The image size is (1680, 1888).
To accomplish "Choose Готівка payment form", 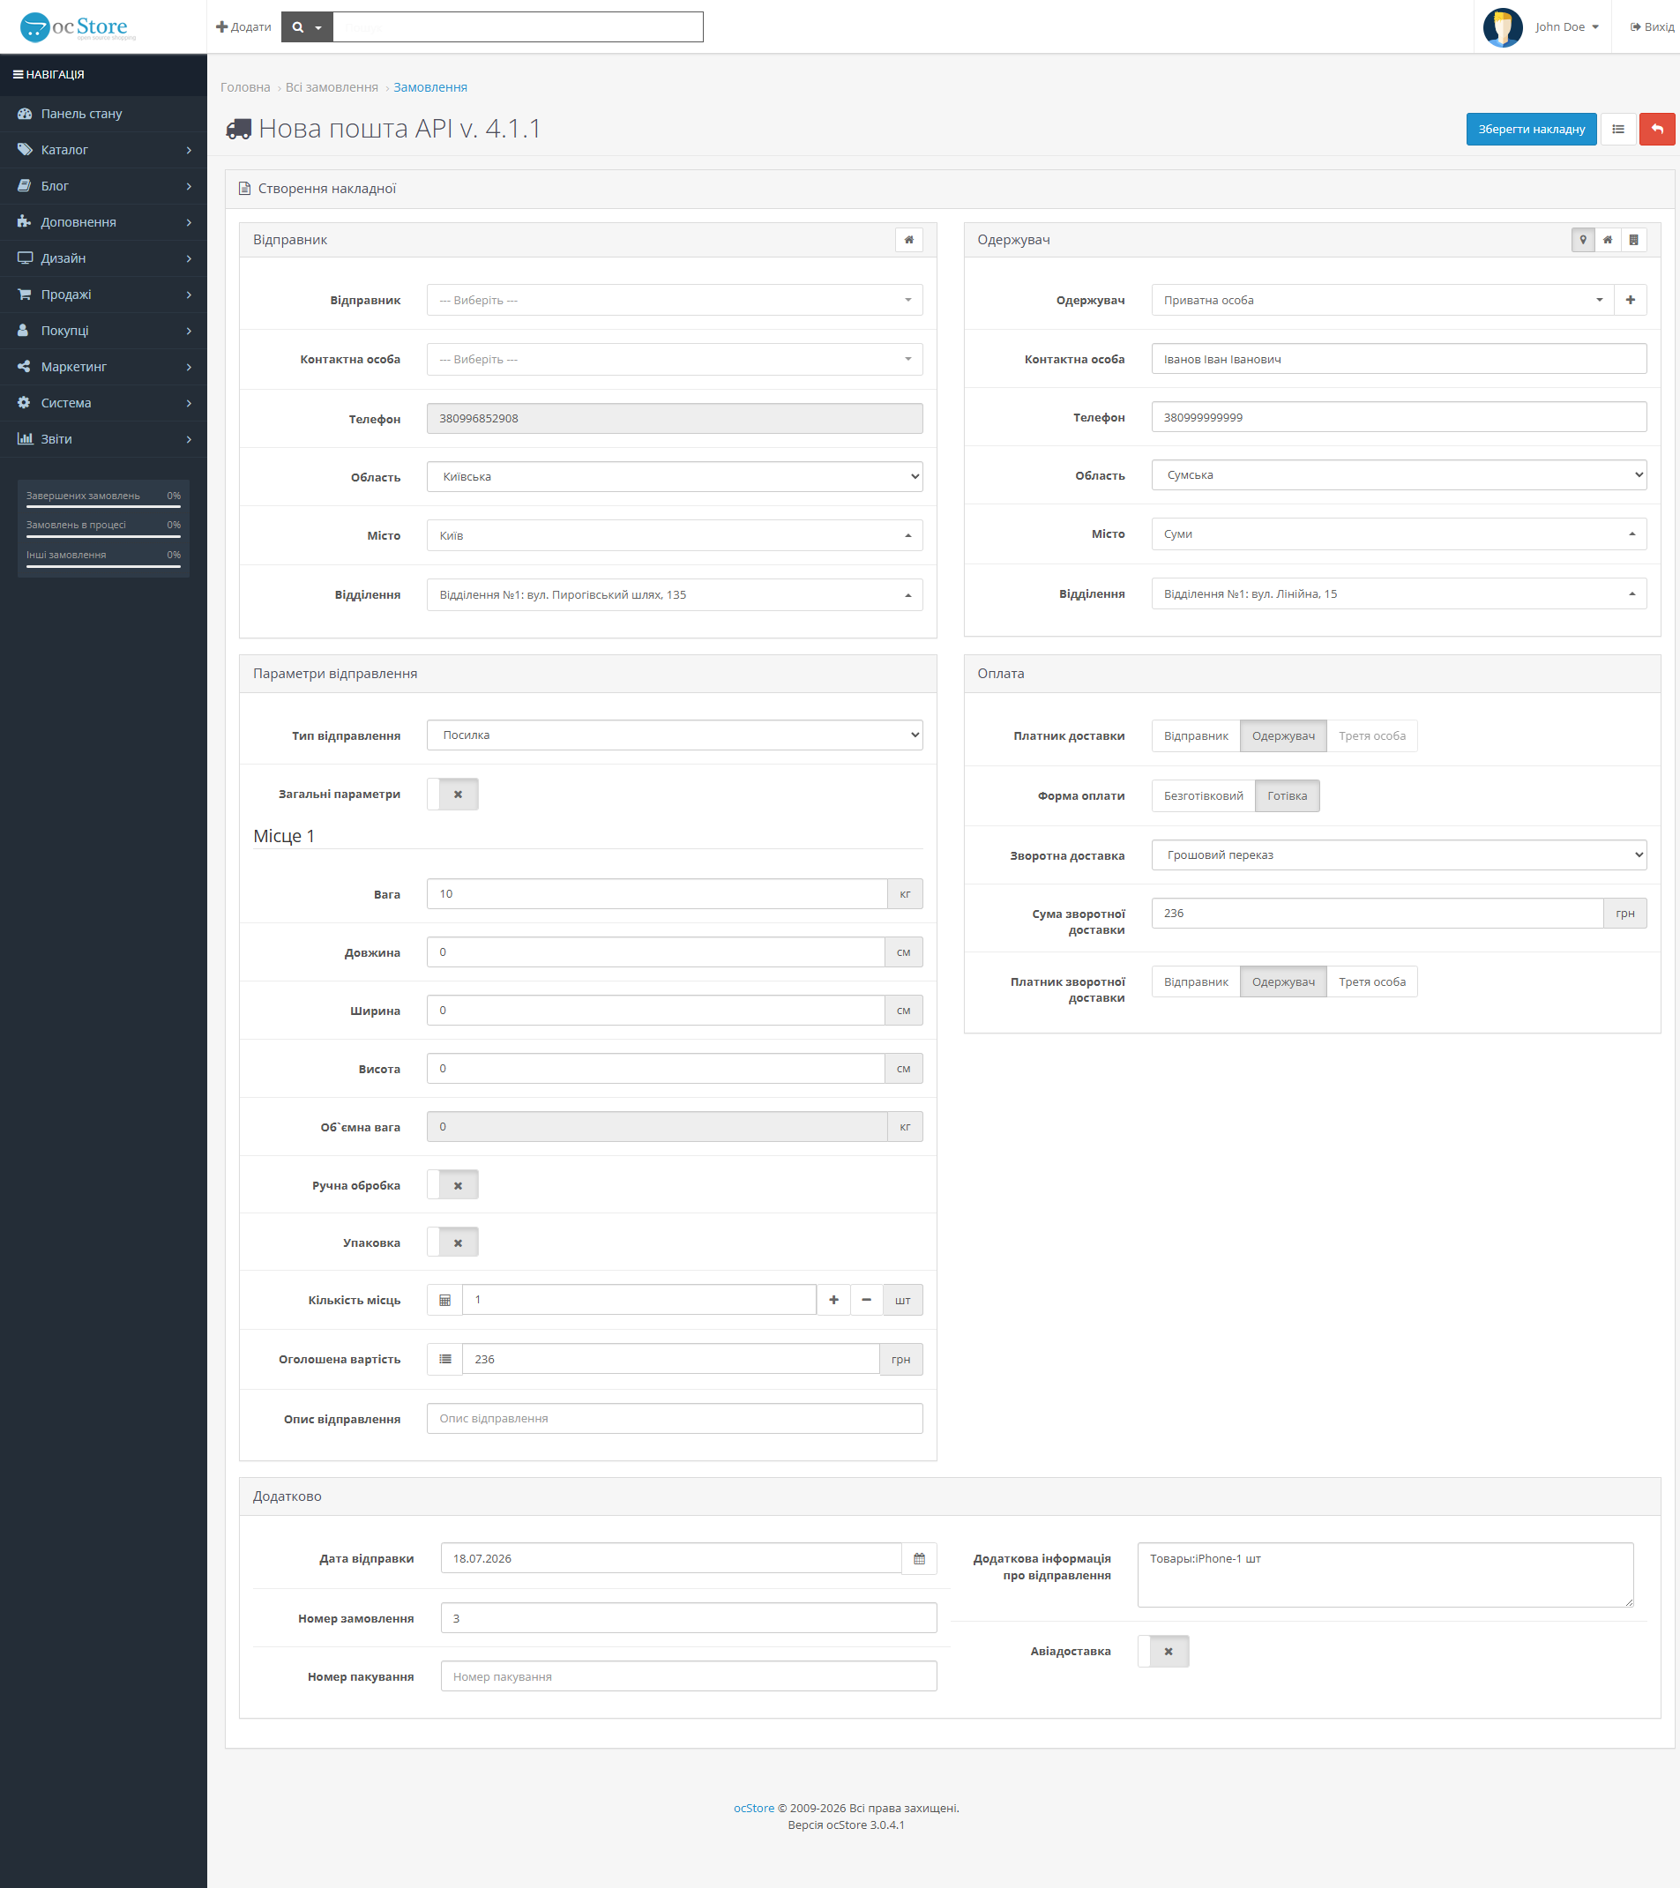I will tap(1288, 796).
